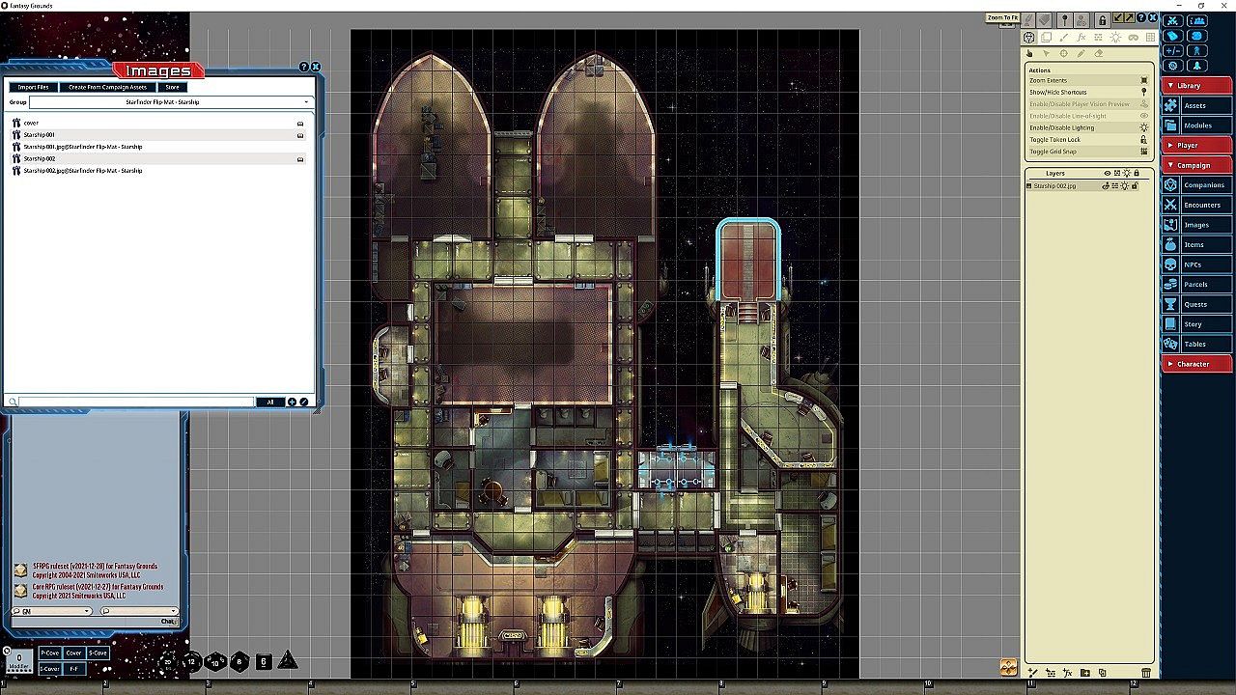Open Tables in the sidebar

tap(1197, 344)
